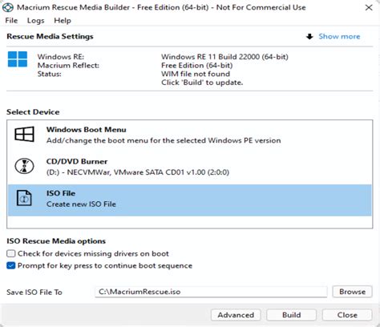Click the 'Add/change the boot menu' description

164,140
